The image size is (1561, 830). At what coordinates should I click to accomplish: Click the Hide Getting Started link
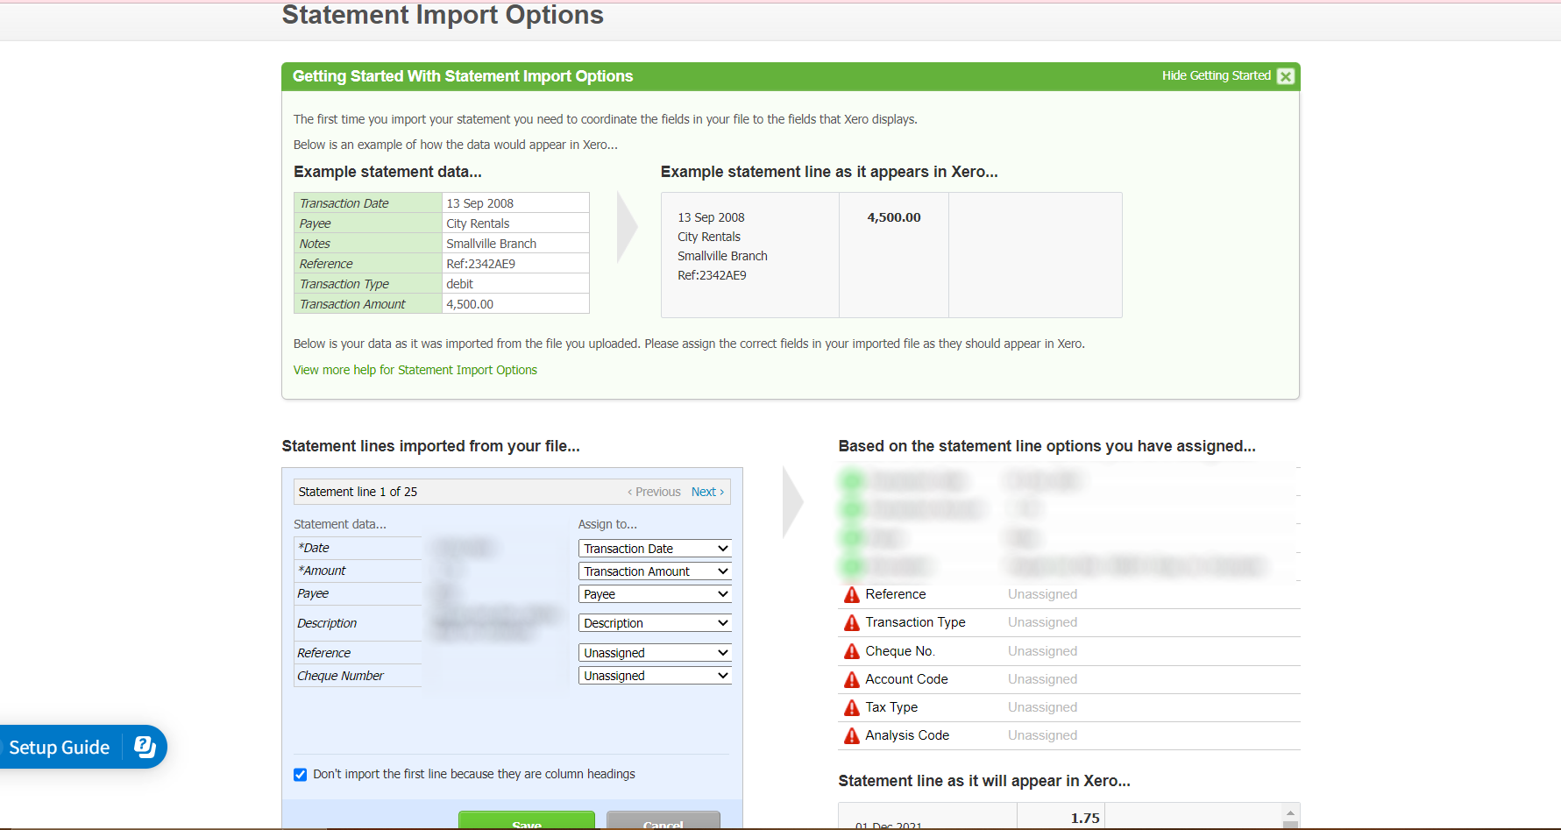point(1216,75)
